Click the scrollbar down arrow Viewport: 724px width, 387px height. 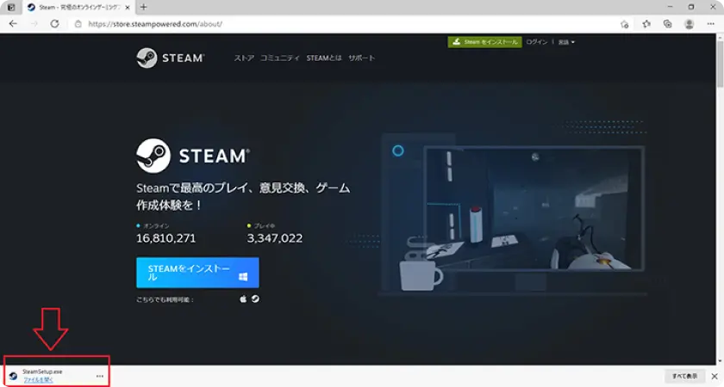(x=720, y=362)
